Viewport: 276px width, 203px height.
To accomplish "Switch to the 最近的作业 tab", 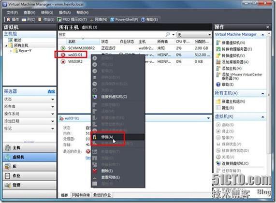I will click(x=102, y=195).
